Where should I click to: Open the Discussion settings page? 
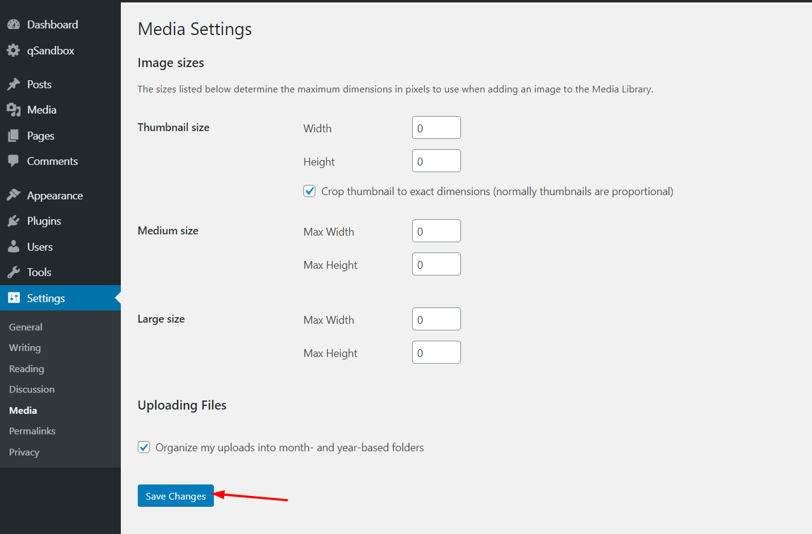(x=31, y=390)
